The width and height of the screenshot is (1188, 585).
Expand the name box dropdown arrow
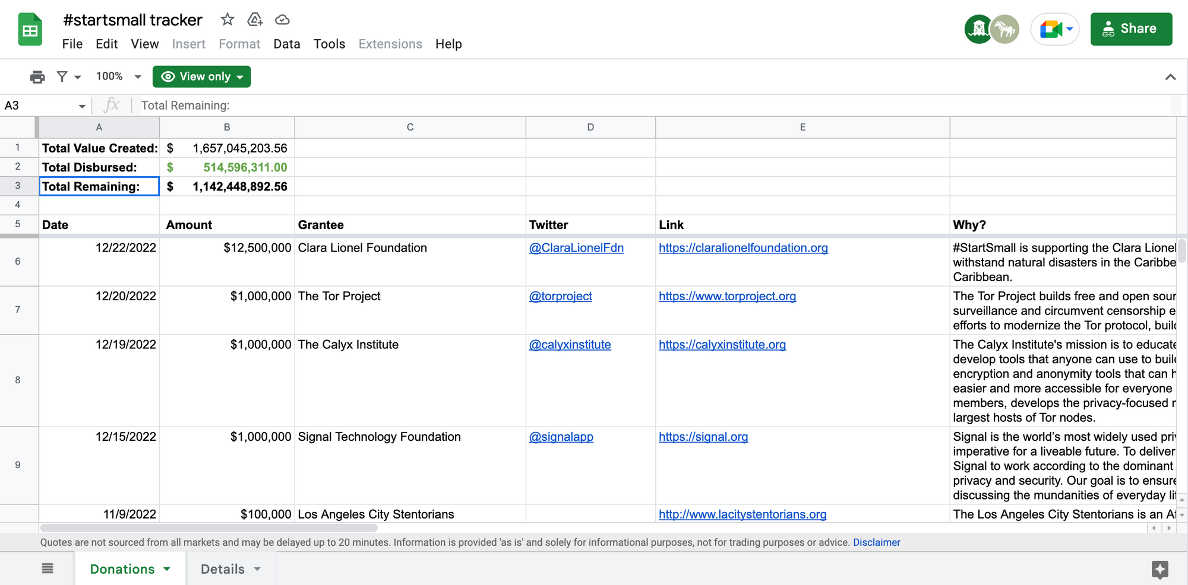[82, 106]
